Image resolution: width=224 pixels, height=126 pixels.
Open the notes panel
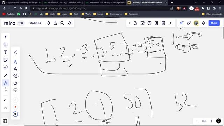pyautogui.click(x=163, y=23)
